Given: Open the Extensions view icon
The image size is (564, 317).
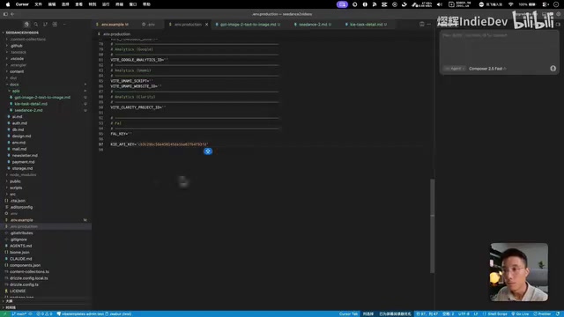Looking at the screenshot, I should point(55,24).
